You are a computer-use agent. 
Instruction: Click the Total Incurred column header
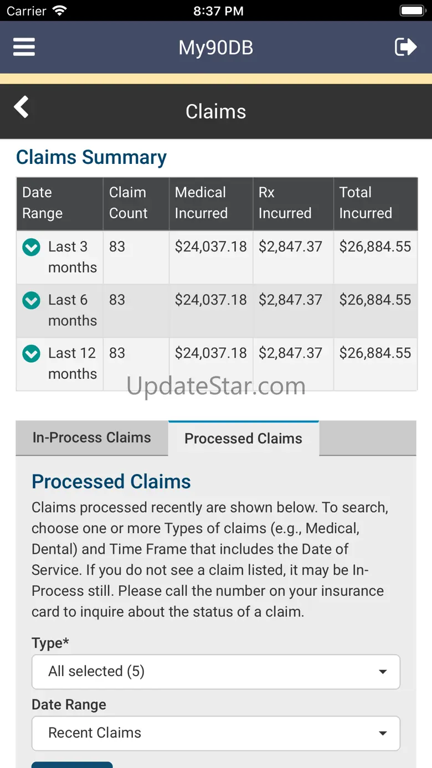pos(375,203)
